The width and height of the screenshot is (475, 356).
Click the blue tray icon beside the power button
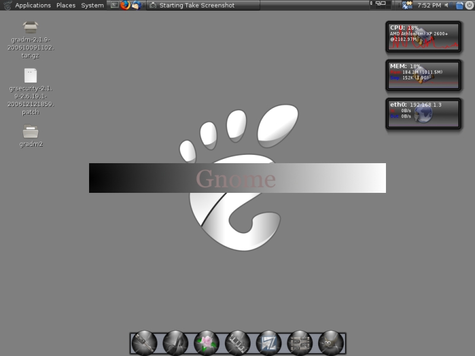[460, 5]
